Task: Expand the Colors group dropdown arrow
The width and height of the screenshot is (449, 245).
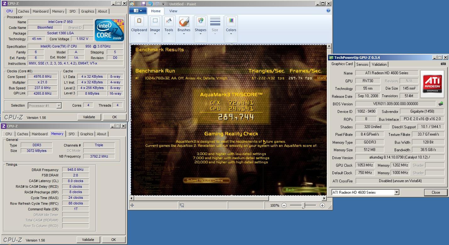Action: (231, 34)
